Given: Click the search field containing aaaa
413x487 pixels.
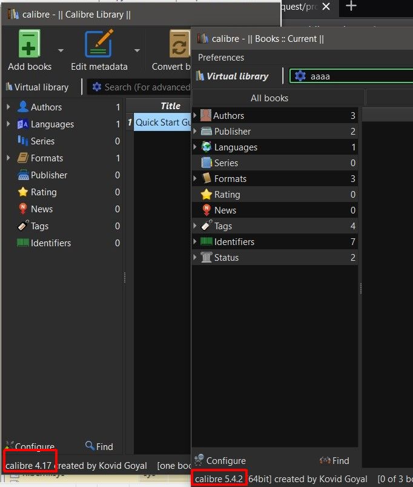Looking at the screenshot, I should click(352, 76).
